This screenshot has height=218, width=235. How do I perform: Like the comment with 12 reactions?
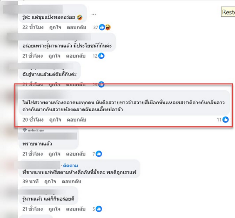[x=55, y=56]
